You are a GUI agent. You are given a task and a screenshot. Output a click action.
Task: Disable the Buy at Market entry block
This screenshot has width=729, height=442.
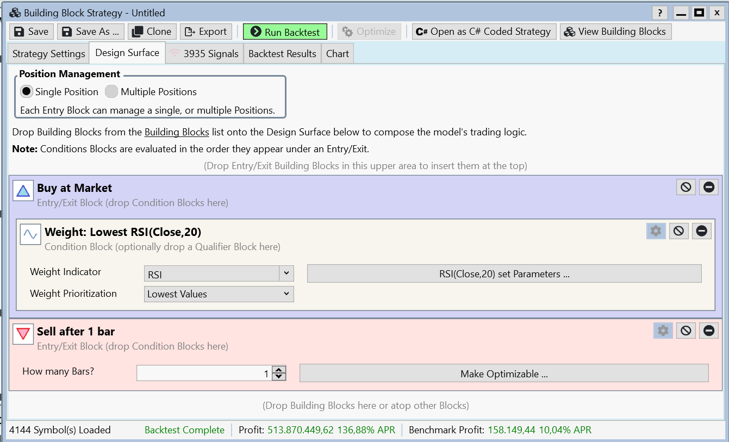pos(686,187)
